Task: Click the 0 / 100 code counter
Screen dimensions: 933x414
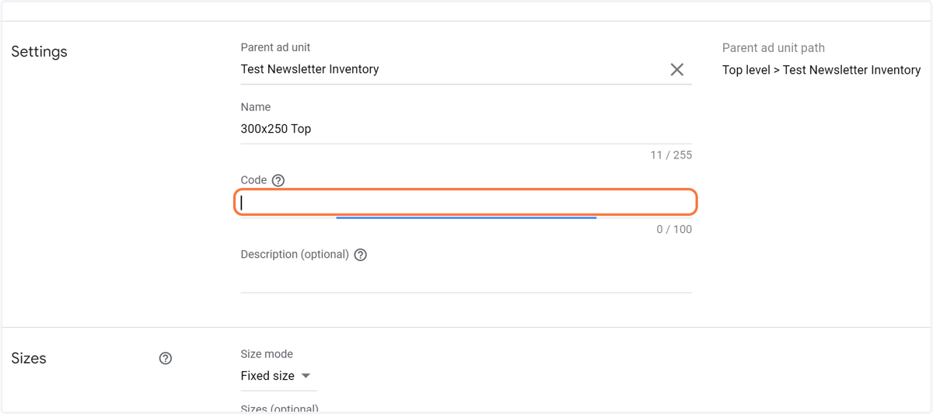Action: click(674, 229)
